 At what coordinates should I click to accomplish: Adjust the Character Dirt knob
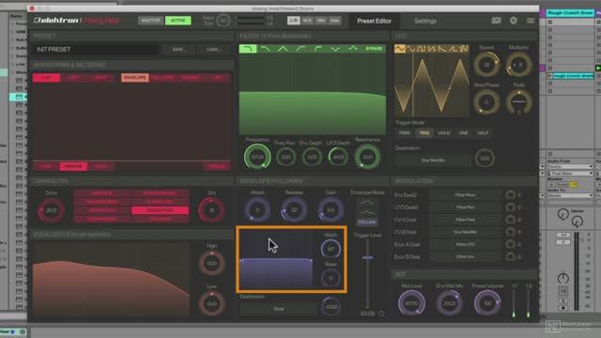tap(211, 210)
